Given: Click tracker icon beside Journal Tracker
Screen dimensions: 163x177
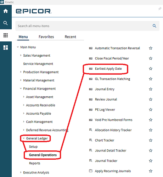Looking at the screenshot, I should (x=91, y=161).
